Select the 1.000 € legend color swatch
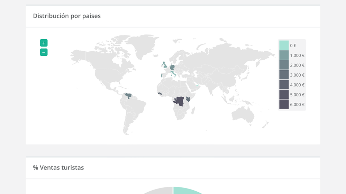The image size is (346, 194). pyautogui.click(x=284, y=55)
